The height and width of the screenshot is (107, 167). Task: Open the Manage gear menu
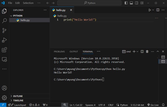[4, 98]
